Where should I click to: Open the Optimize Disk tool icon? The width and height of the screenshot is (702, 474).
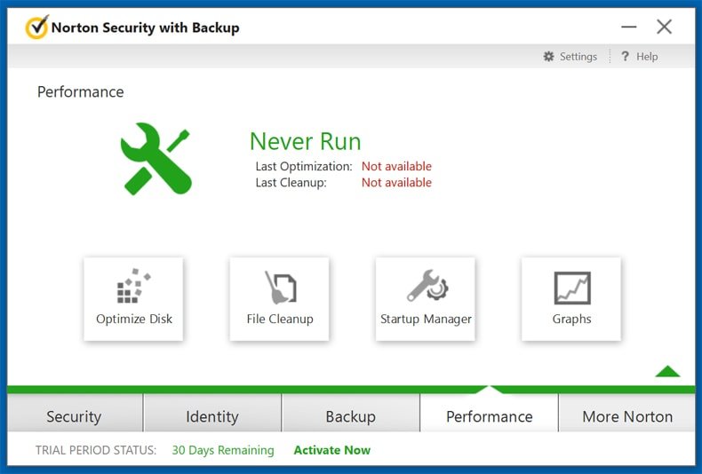(x=133, y=286)
